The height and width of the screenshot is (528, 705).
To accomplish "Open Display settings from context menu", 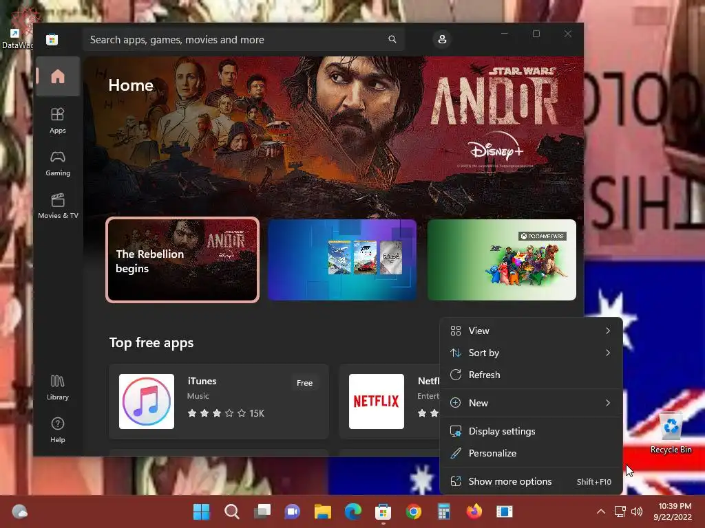I will 531,432.
